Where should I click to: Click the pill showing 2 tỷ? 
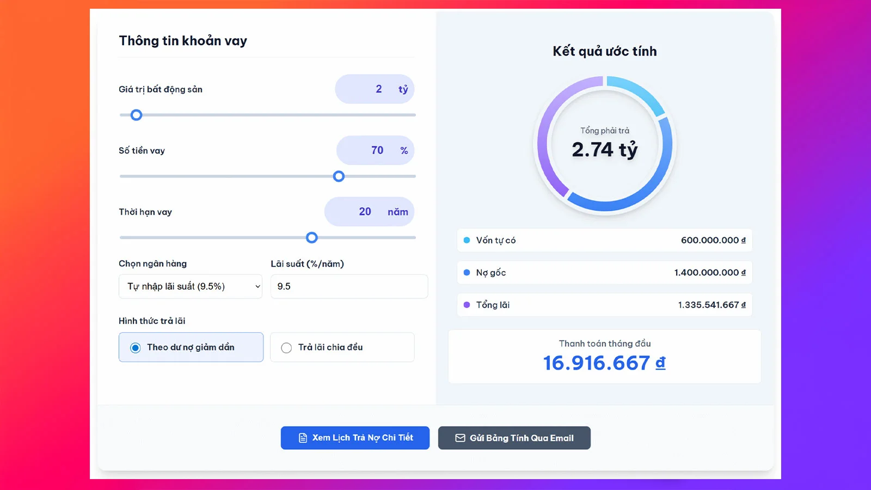[x=375, y=89]
